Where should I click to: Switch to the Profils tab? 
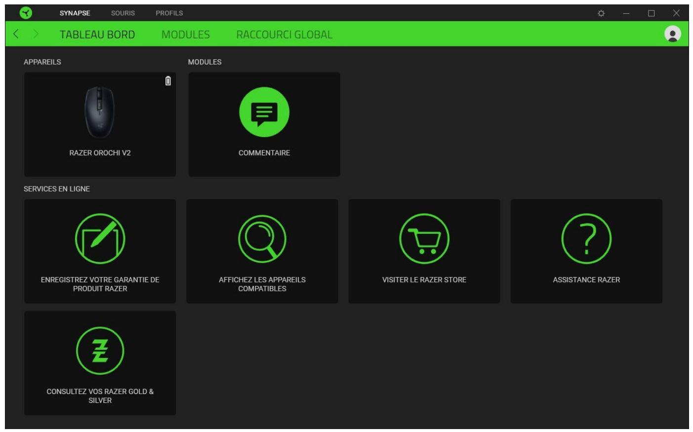[169, 13]
